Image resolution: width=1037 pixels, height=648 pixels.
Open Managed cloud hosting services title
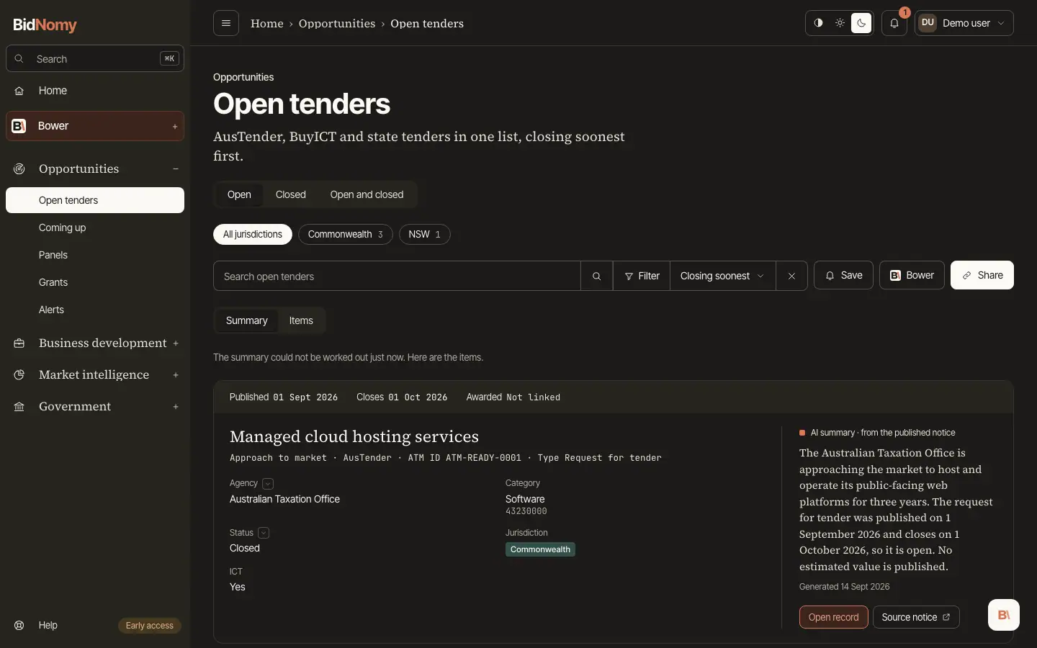[354, 436]
